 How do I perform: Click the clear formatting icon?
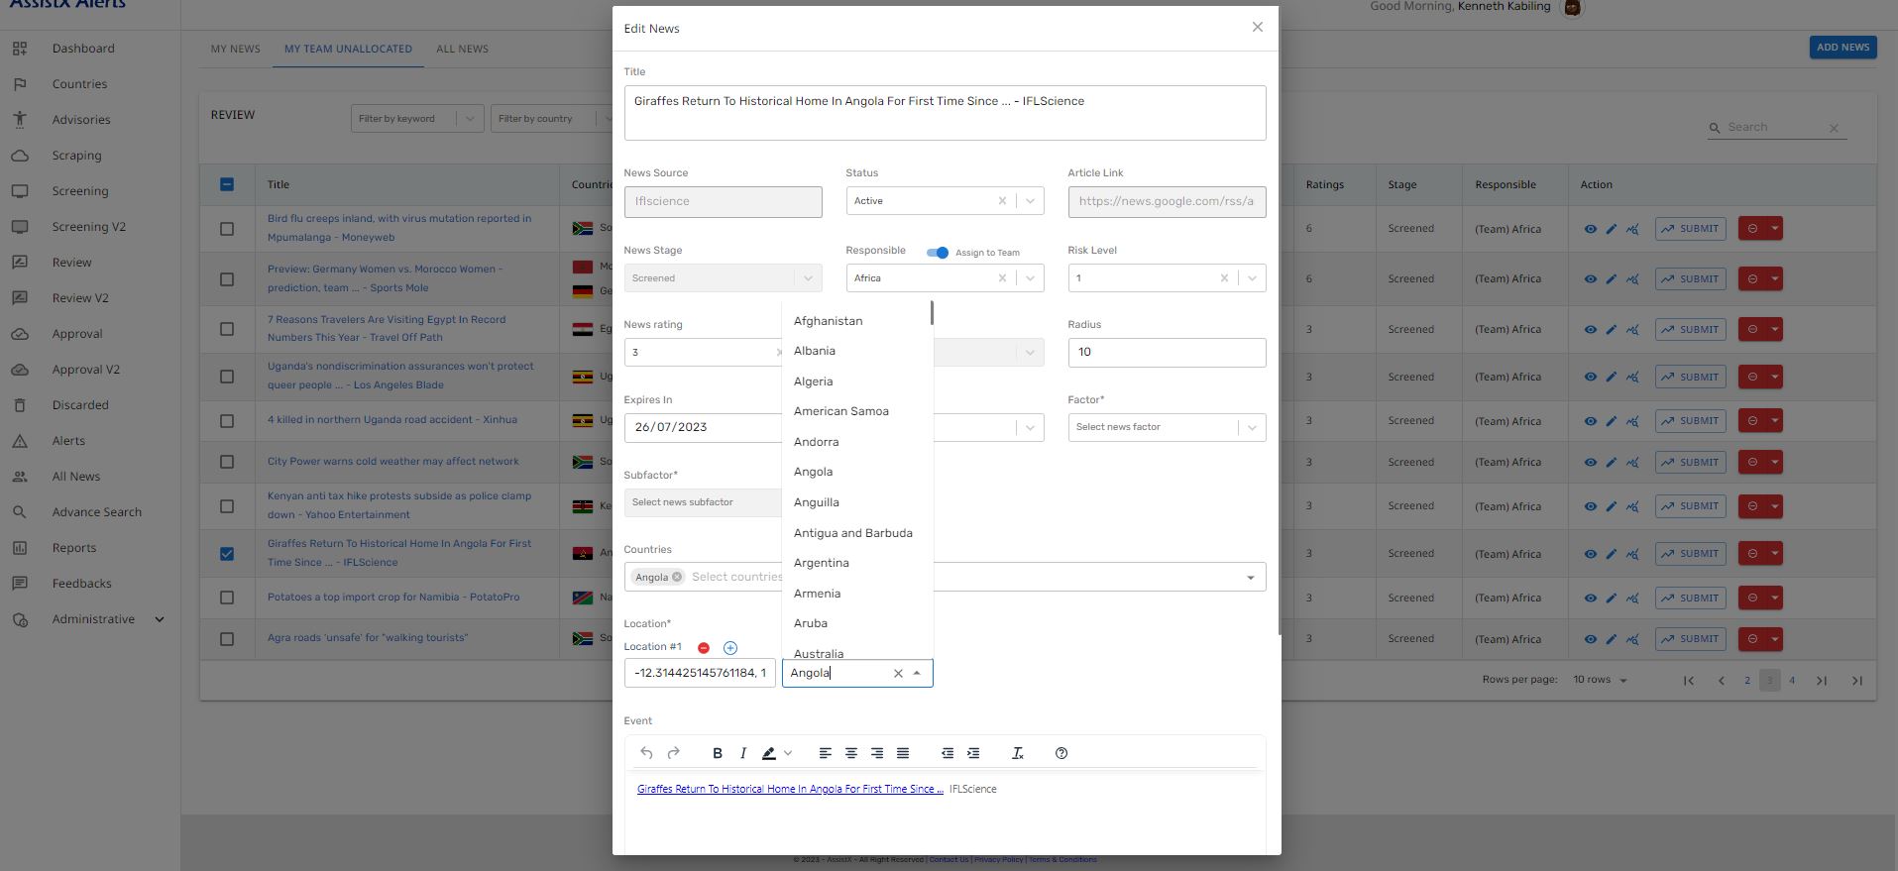coord(1017,753)
